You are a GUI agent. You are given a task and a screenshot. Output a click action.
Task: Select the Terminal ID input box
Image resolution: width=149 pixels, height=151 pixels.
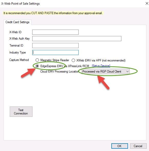55,46
